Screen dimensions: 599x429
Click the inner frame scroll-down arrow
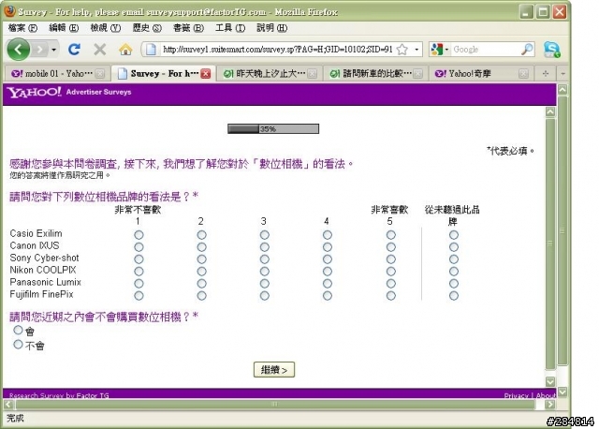(550, 381)
